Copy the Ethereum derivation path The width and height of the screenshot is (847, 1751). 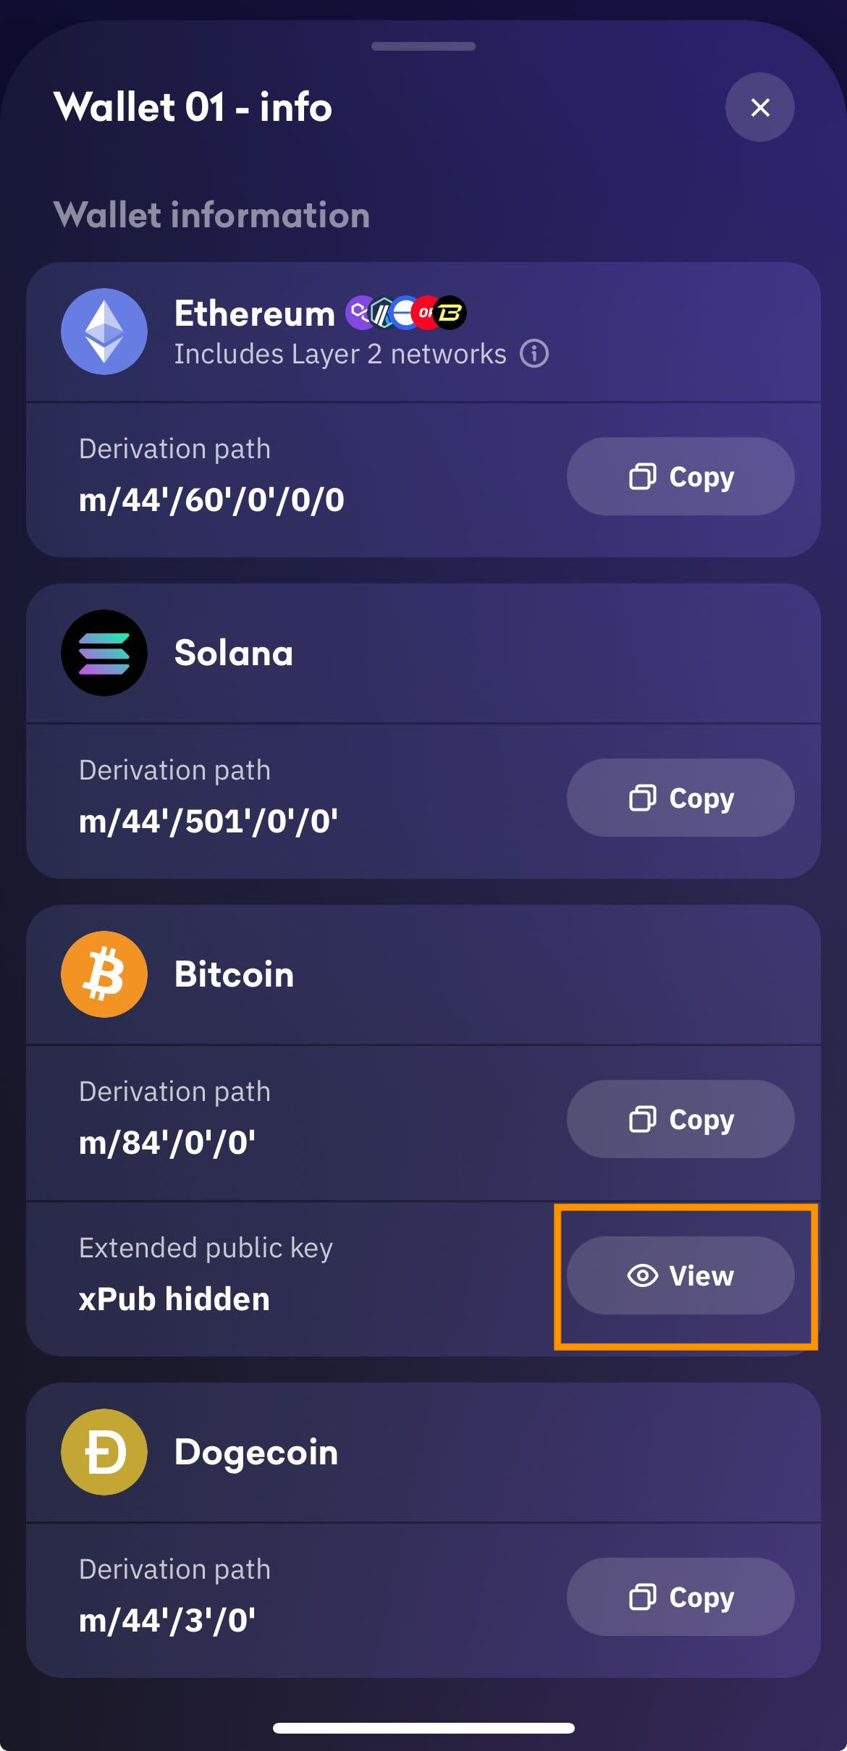(680, 476)
